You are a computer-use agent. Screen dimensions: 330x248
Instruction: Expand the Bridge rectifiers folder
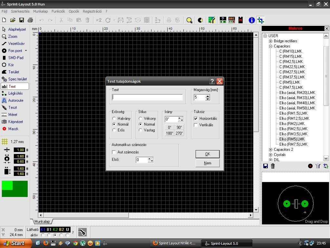click(x=271, y=41)
